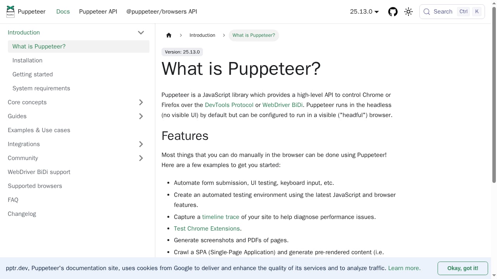
Task: Click the Introduction sidebar label
Action: tap(24, 33)
